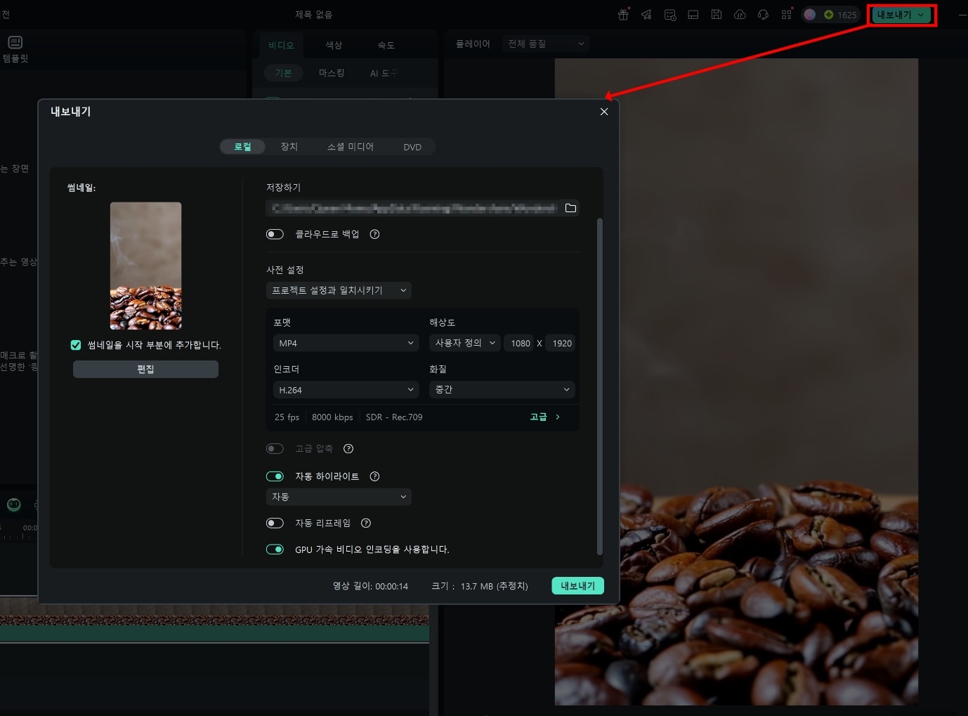968x716 pixels.
Task: Click the gift box icon in top bar
Action: point(623,15)
